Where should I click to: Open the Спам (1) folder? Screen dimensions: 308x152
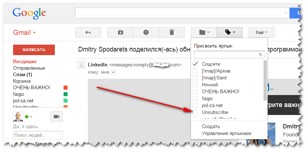23,74
